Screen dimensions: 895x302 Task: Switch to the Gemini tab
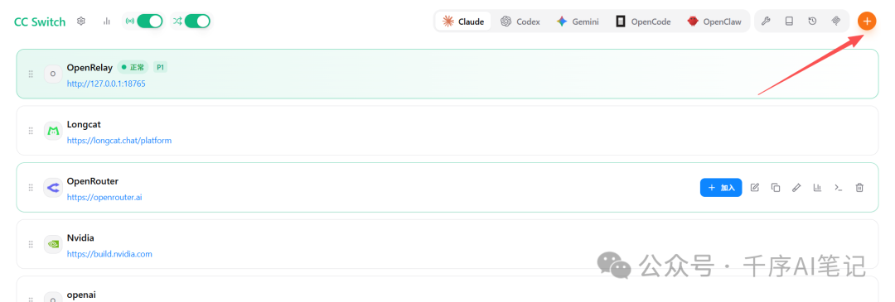point(578,22)
